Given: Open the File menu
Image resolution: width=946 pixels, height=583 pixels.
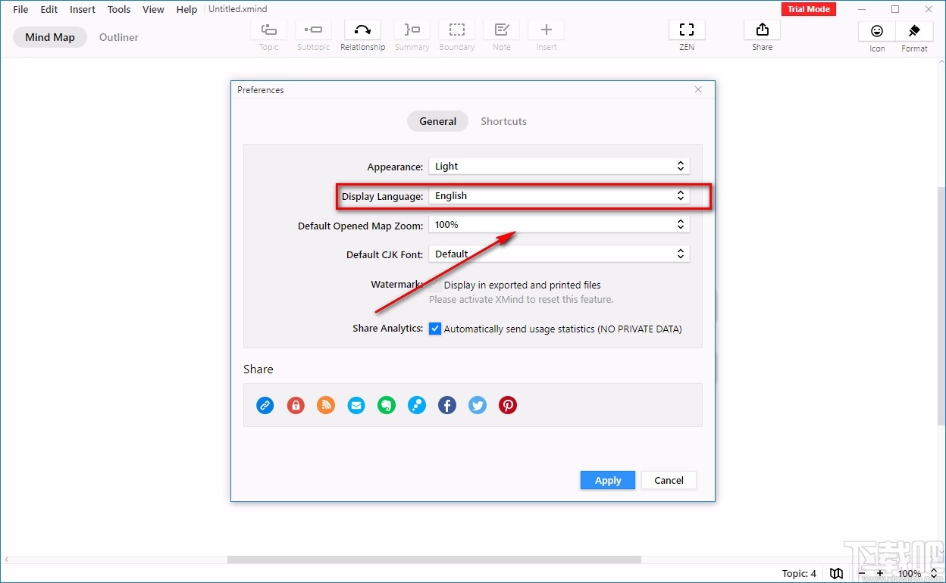Looking at the screenshot, I should pyautogui.click(x=20, y=9).
